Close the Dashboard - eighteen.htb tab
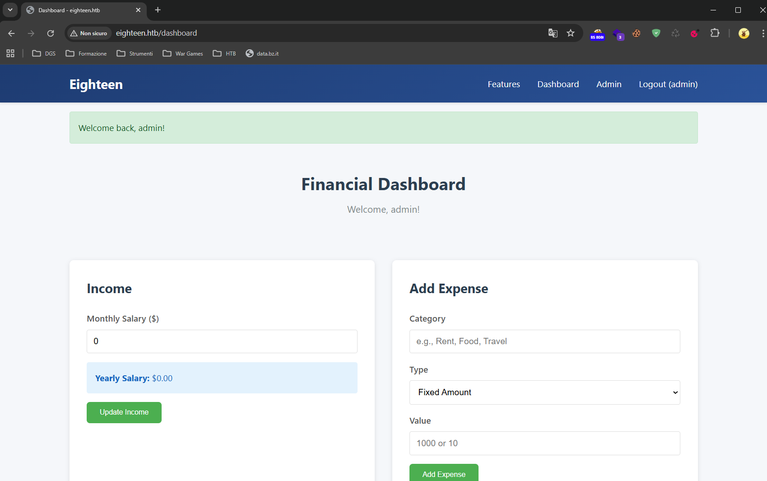Viewport: 767px width, 481px height. point(138,10)
